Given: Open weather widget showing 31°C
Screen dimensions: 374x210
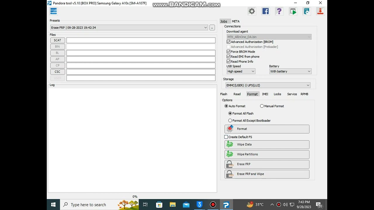Looking at the screenshot, I should coord(255,205).
